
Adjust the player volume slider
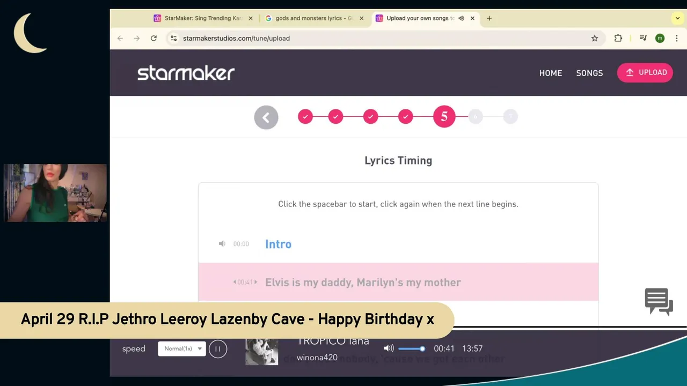point(412,348)
